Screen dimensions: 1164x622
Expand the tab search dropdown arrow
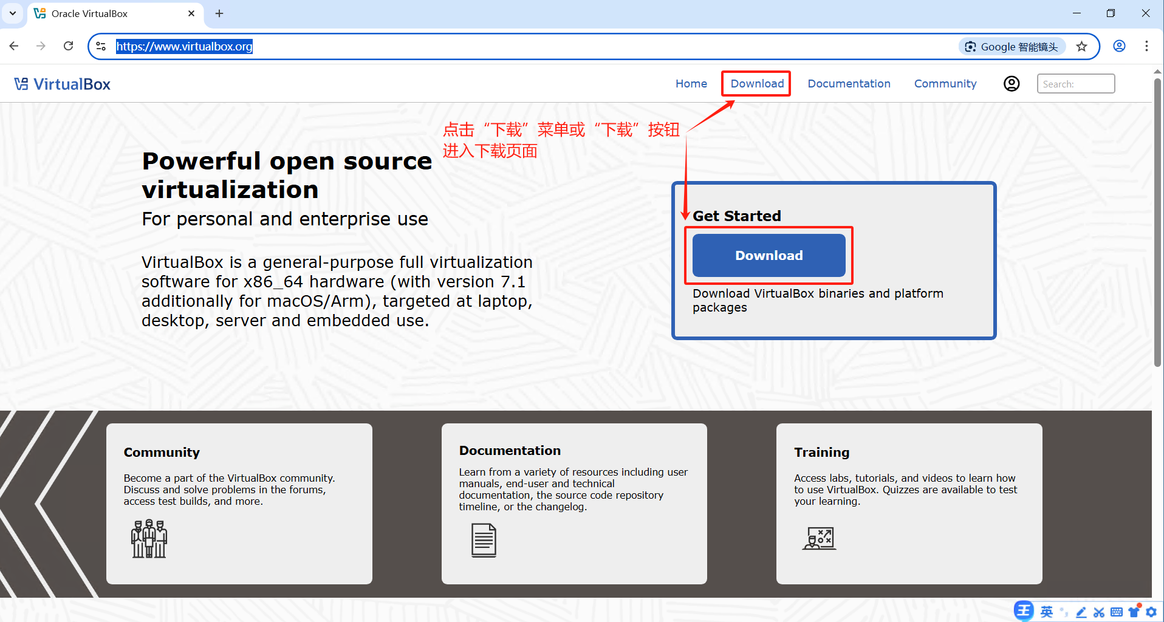(12, 13)
